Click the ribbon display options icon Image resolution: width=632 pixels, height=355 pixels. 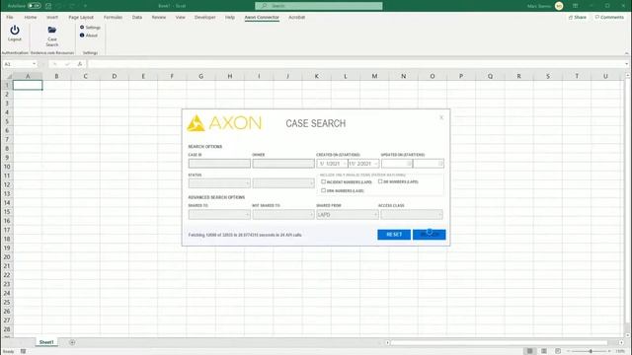point(575,6)
